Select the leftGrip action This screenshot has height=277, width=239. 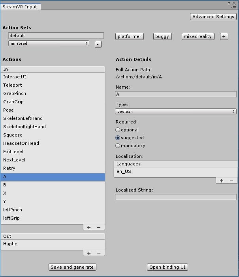coord(53,218)
